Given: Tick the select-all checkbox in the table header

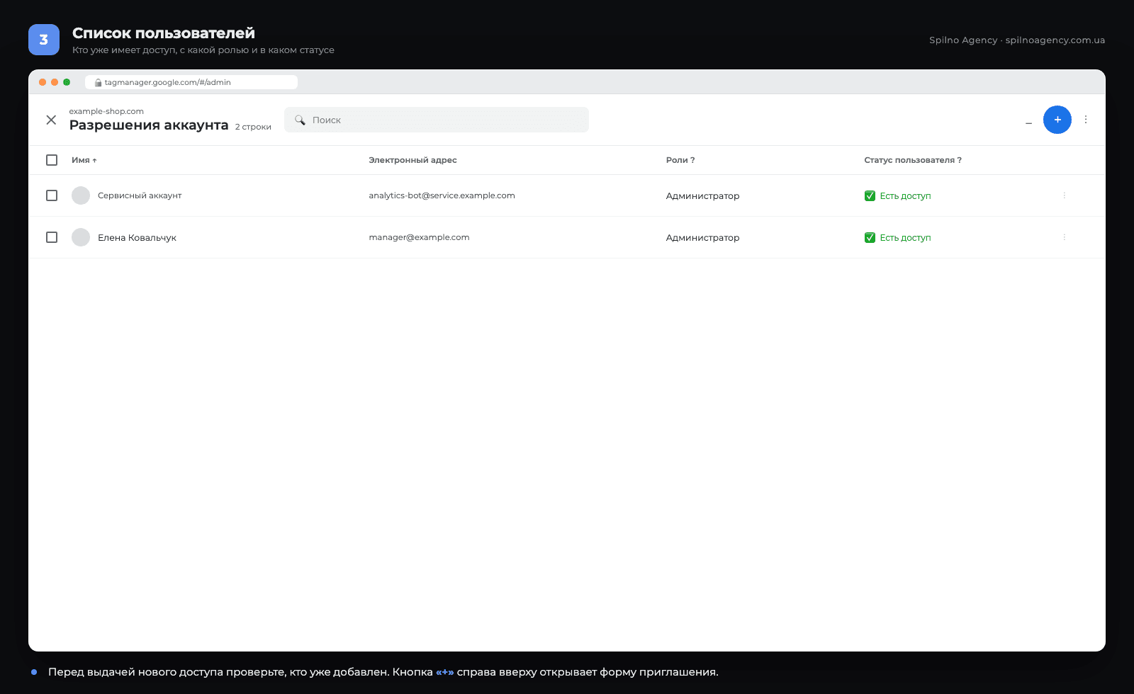Looking at the screenshot, I should point(52,160).
